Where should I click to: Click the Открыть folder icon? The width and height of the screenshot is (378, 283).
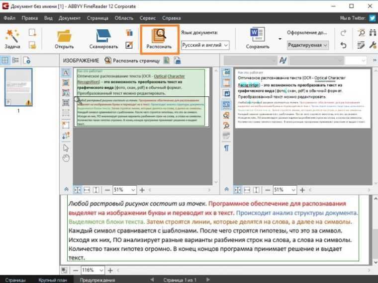tap(64, 36)
